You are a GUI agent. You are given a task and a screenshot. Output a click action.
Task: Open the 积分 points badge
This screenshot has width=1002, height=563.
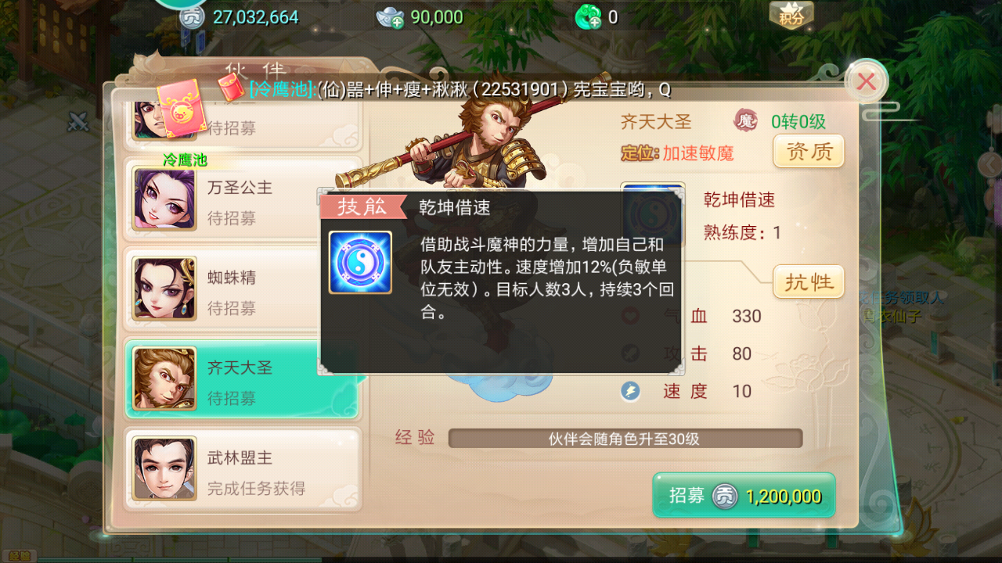click(791, 15)
